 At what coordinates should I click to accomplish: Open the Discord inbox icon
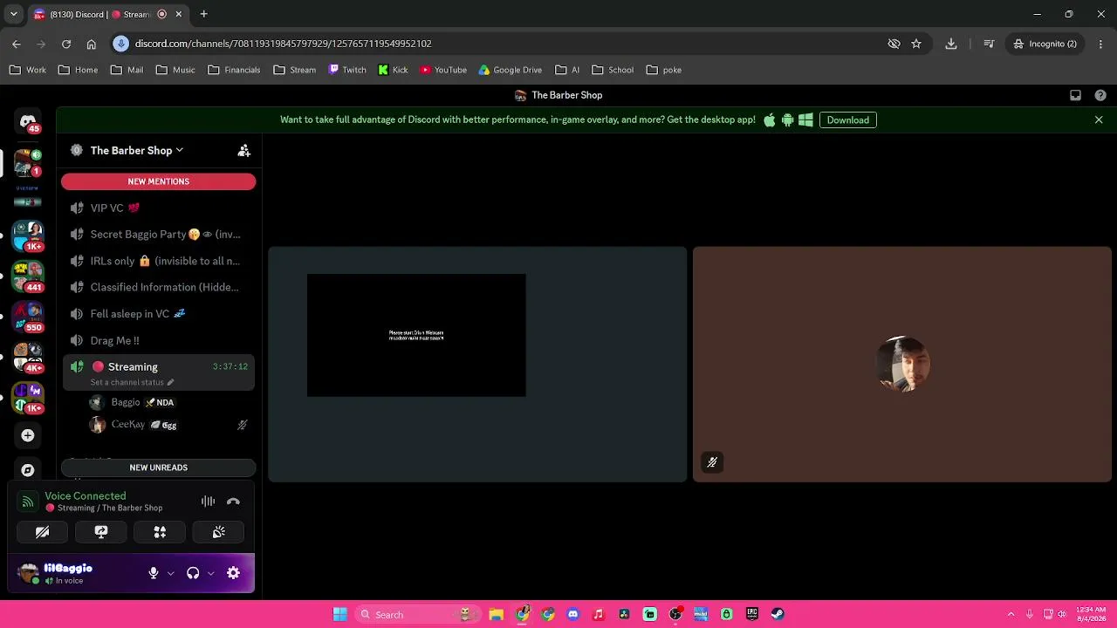[1075, 96]
